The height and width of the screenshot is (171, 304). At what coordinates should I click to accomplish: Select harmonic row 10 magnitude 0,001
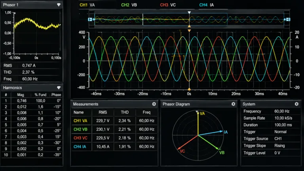click(22, 155)
